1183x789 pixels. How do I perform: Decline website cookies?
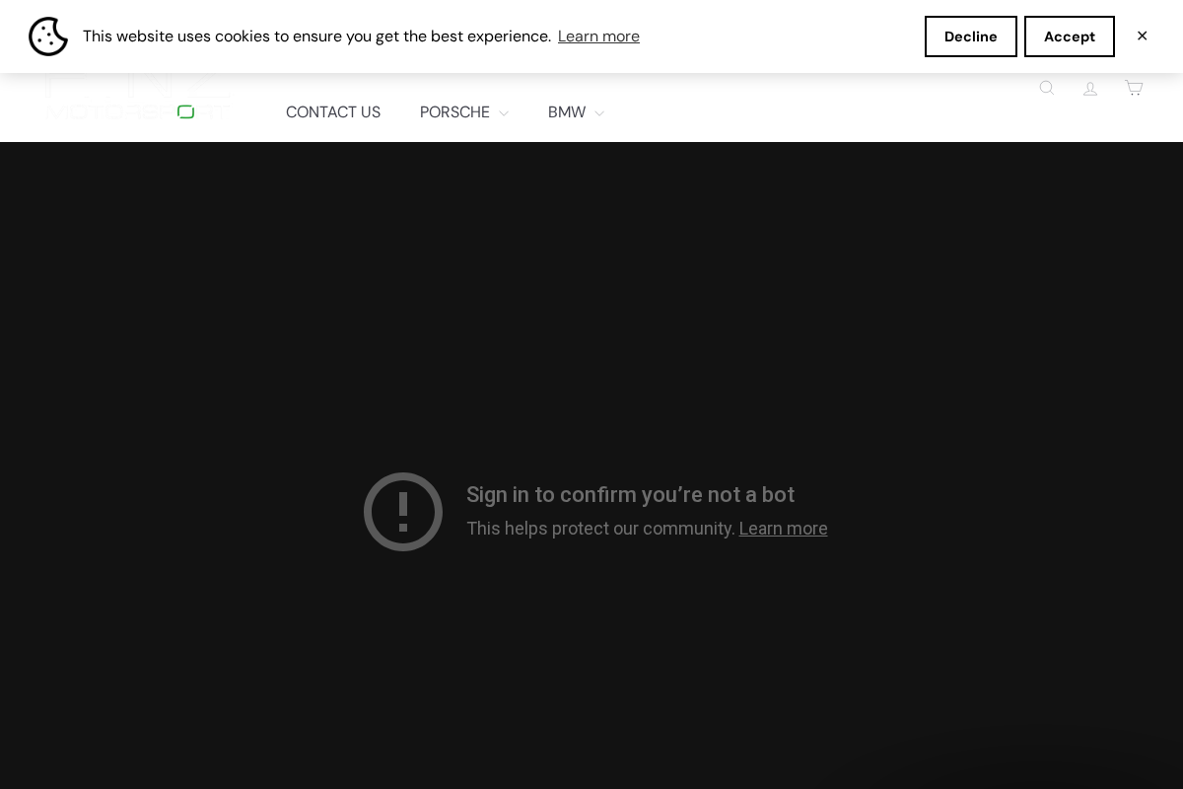point(971,36)
